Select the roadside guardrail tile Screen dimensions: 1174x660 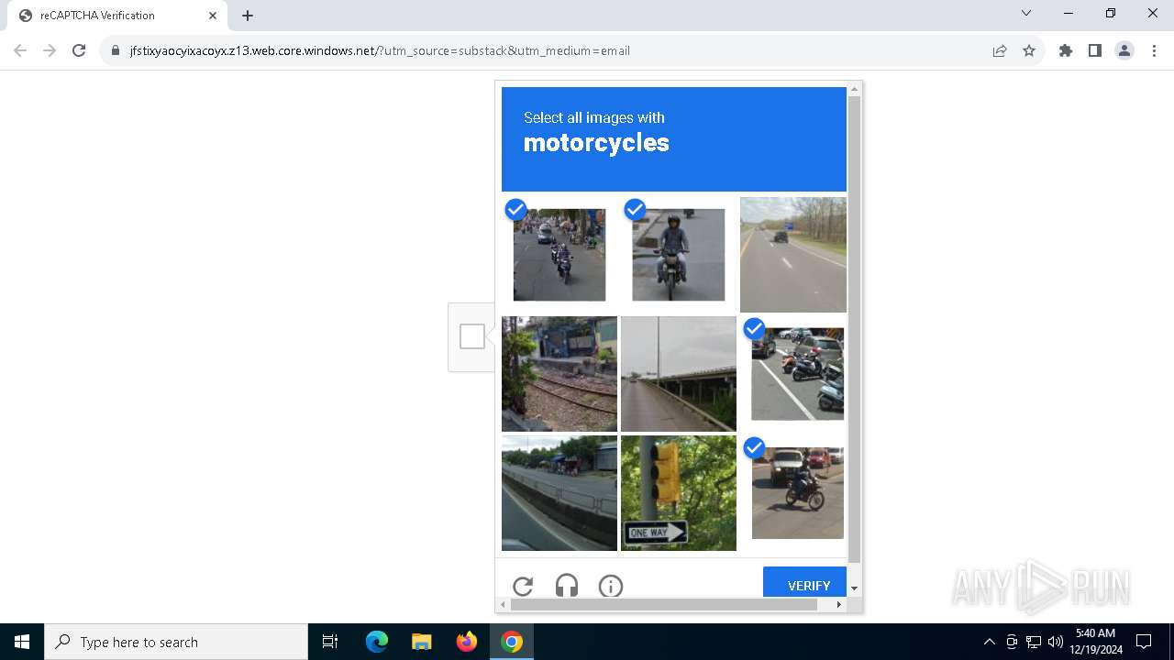(559, 493)
